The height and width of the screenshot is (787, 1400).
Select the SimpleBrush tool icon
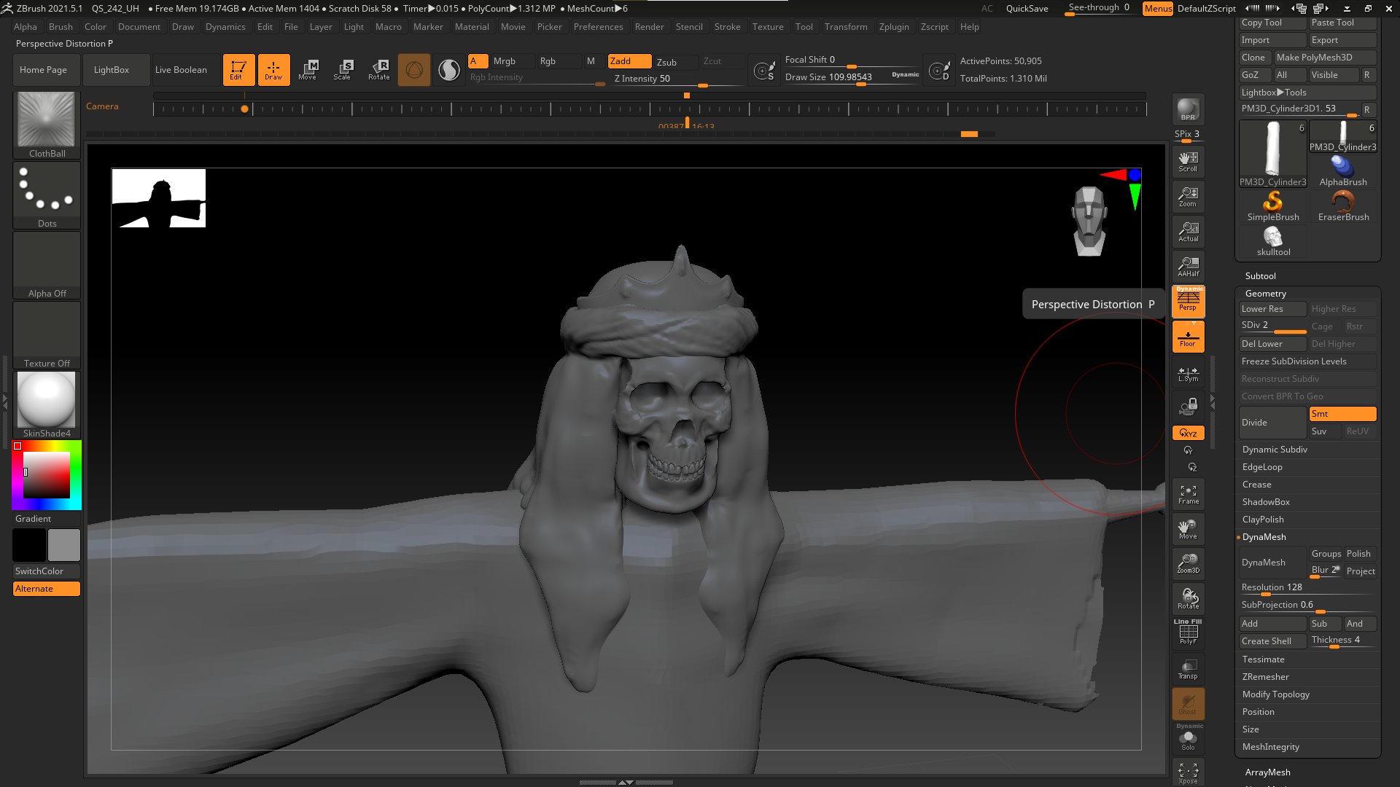pos(1272,205)
